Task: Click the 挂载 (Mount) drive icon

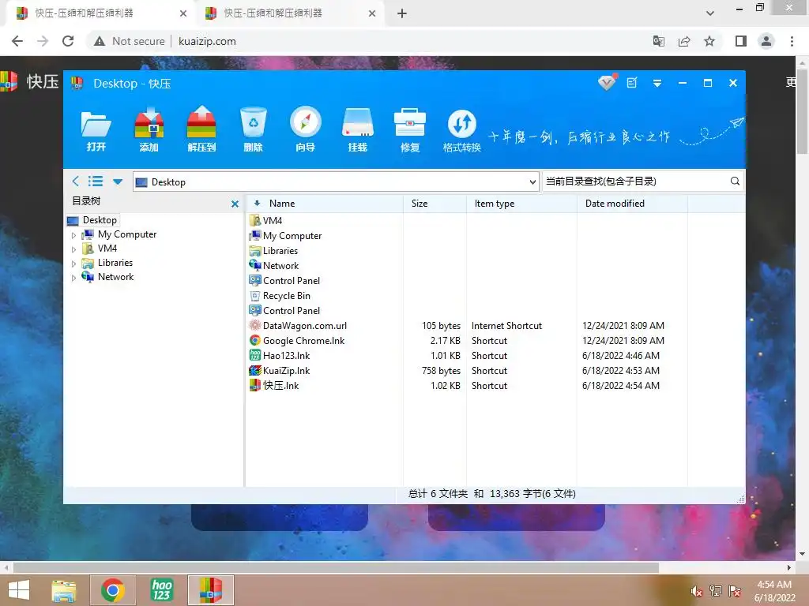Action: (x=358, y=130)
